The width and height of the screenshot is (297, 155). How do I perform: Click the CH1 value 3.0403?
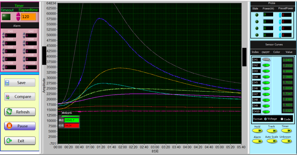[x=288, y=60]
